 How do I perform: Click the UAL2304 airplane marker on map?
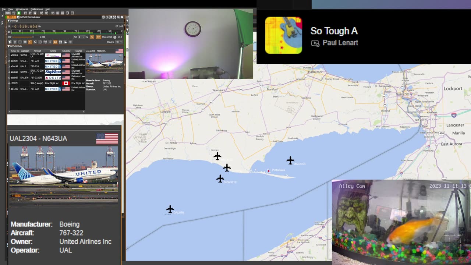click(x=290, y=160)
